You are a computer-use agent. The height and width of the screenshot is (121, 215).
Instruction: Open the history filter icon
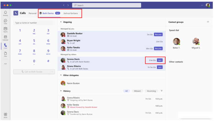coord(162,91)
